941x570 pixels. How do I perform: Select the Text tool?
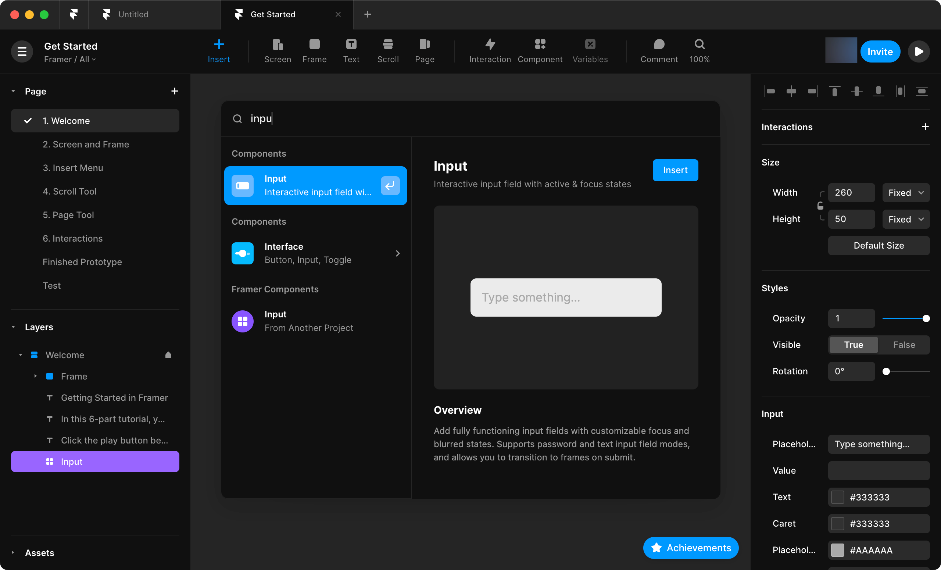(x=351, y=51)
